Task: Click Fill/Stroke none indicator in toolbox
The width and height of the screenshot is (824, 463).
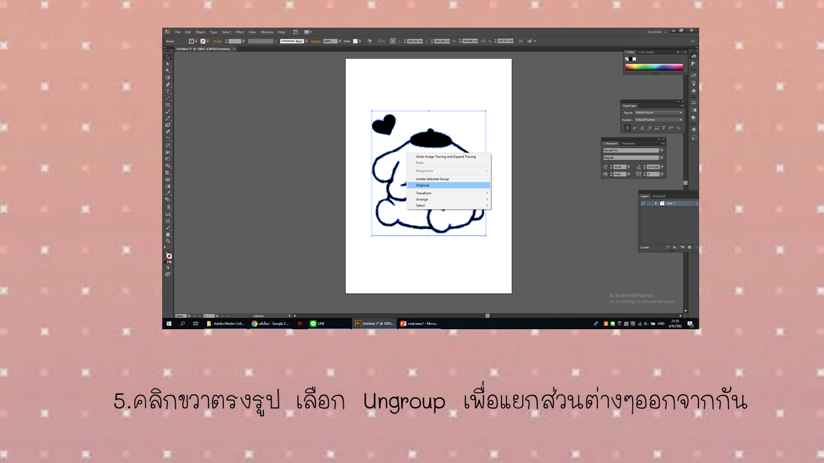Action: pyautogui.click(x=169, y=256)
